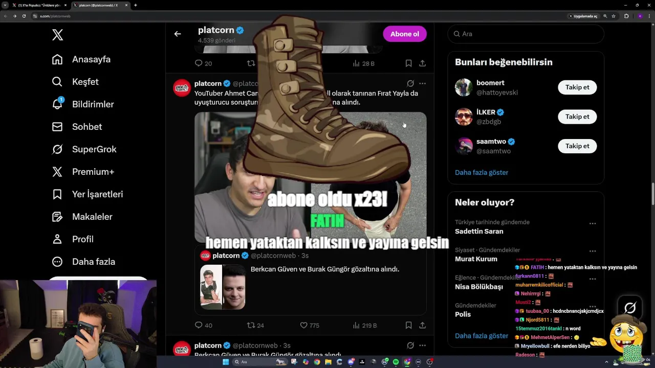This screenshot has height=368, width=655.
Task: Open the X logo home icon
Action: point(57,35)
